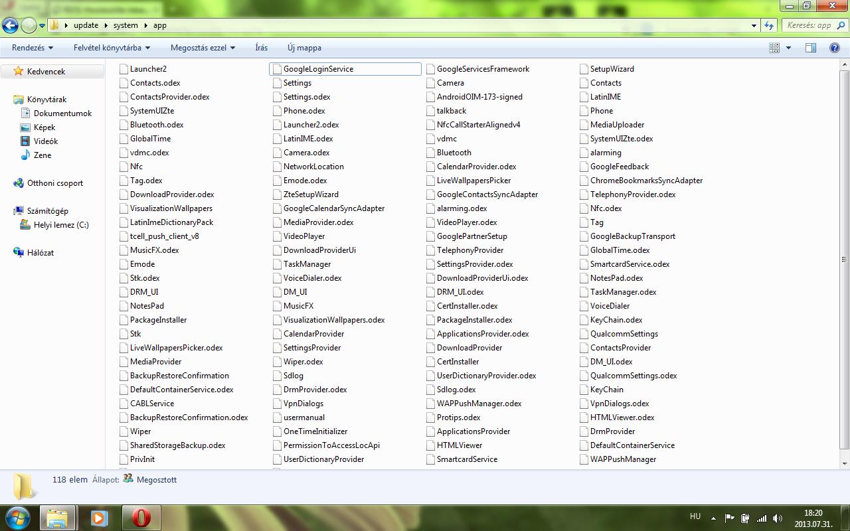
Task: Click the media player taskbar icon
Action: [x=99, y=517]
